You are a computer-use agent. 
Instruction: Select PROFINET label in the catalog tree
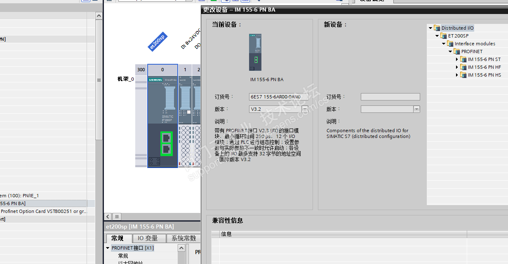472,51
